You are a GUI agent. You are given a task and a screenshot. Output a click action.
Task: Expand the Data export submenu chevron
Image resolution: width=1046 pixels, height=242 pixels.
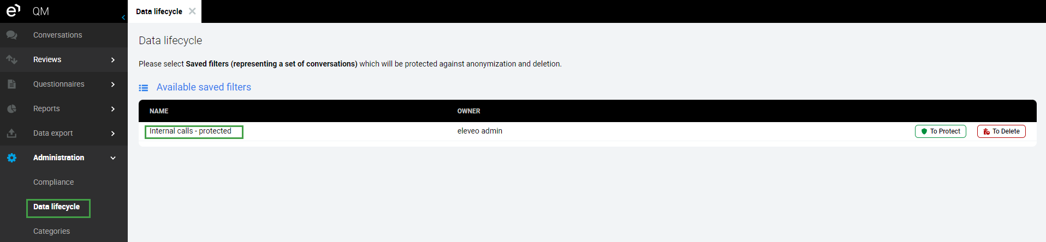113,133
